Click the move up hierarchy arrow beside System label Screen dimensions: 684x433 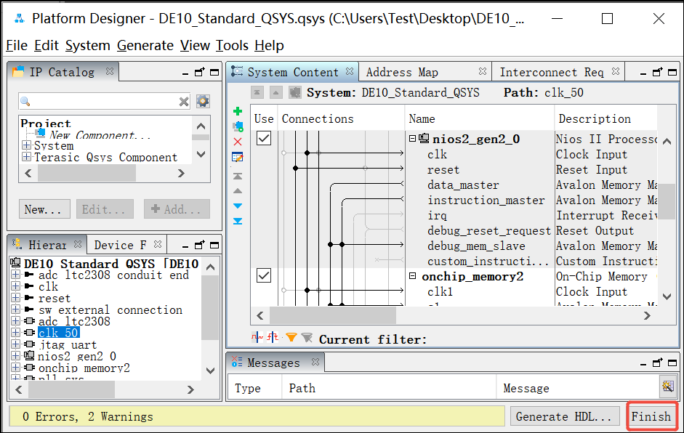tap(275, 92)
